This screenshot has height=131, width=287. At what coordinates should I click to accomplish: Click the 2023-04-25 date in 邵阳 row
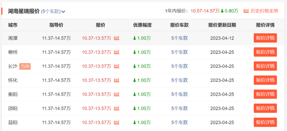(x=222, y=108)
